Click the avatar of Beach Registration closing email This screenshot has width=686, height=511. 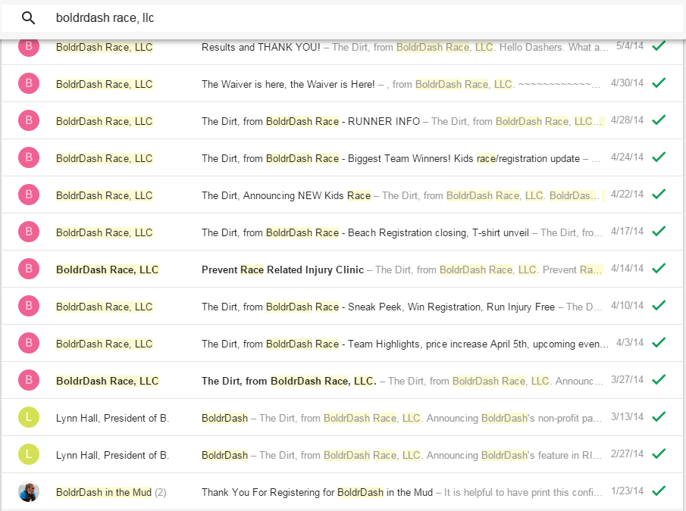(29, 232)
